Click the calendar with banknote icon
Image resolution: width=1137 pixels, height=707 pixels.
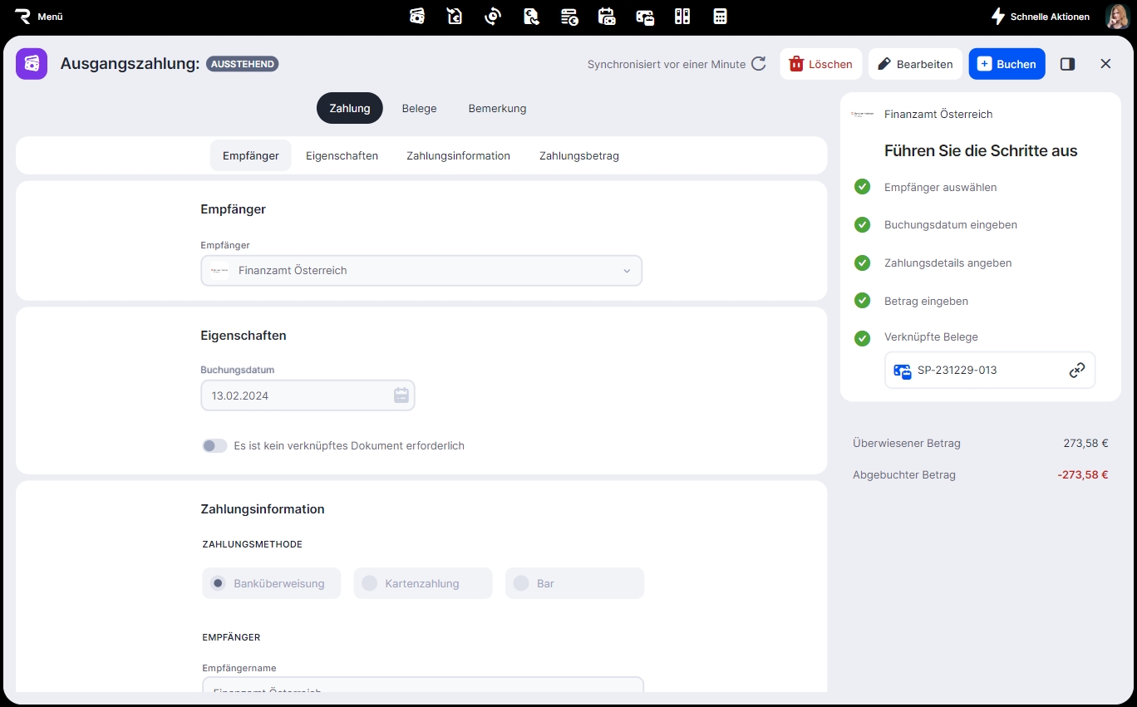607,17
